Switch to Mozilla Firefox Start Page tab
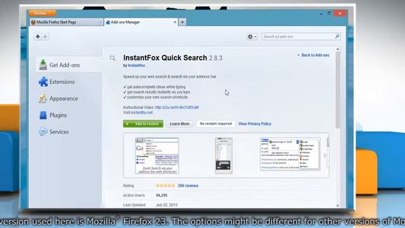This screenshot has height=228, width=405. (x=66, y=22)
